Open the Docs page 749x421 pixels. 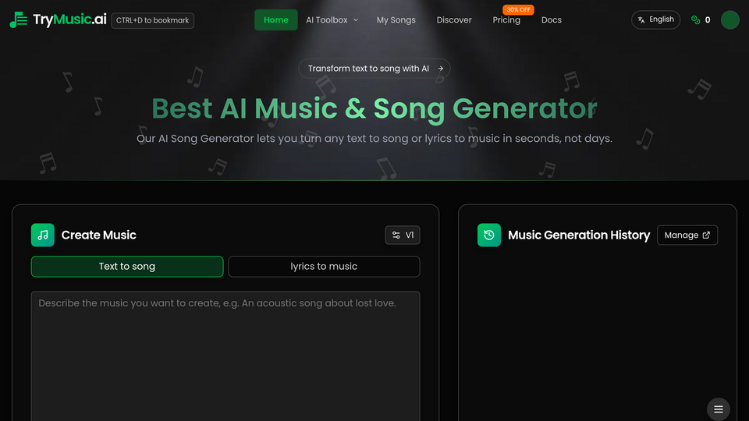[x=552, y=20]
